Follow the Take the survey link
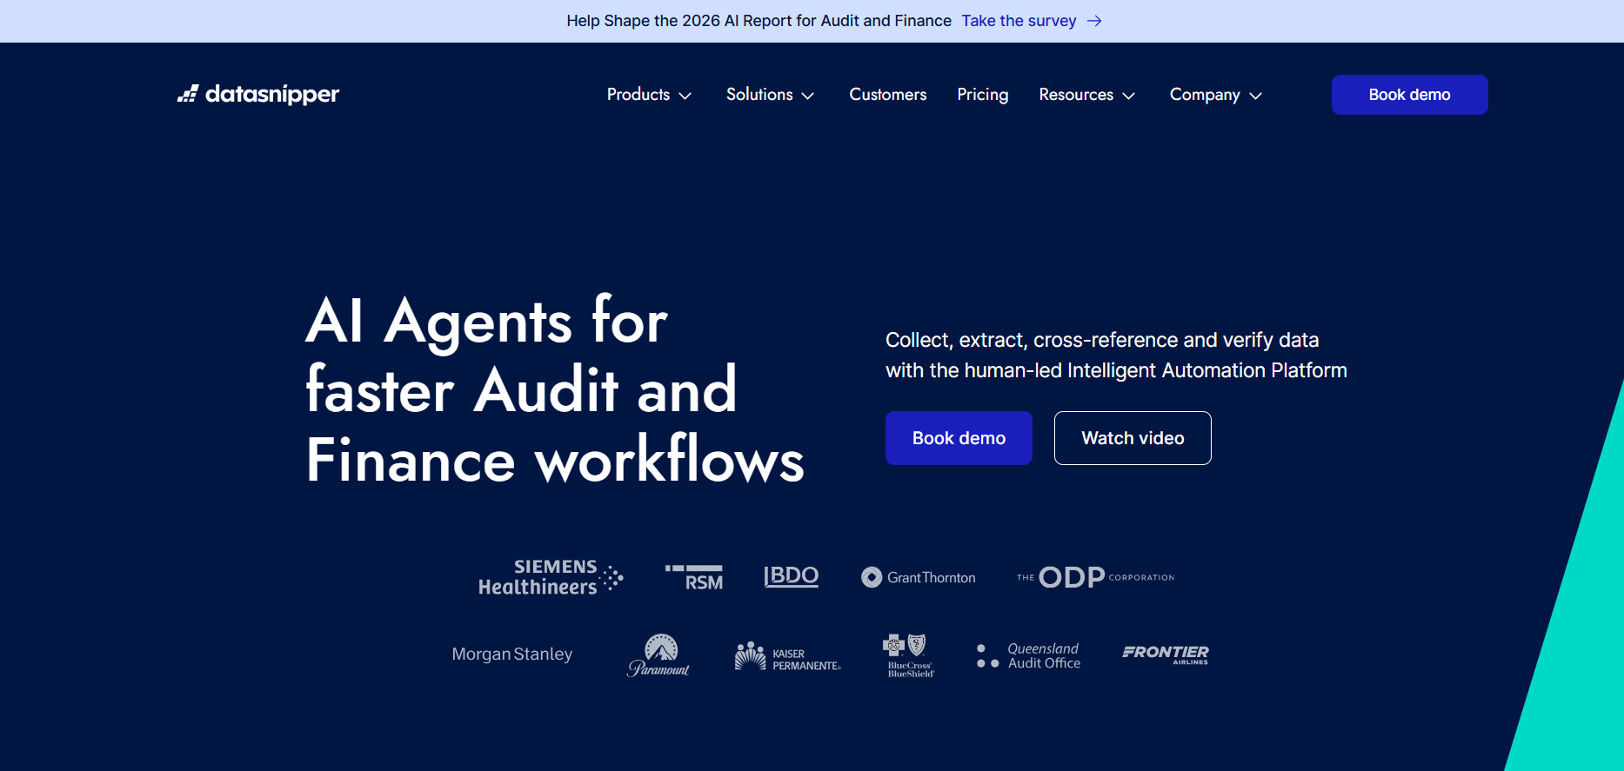 (x=1019, y=21)
